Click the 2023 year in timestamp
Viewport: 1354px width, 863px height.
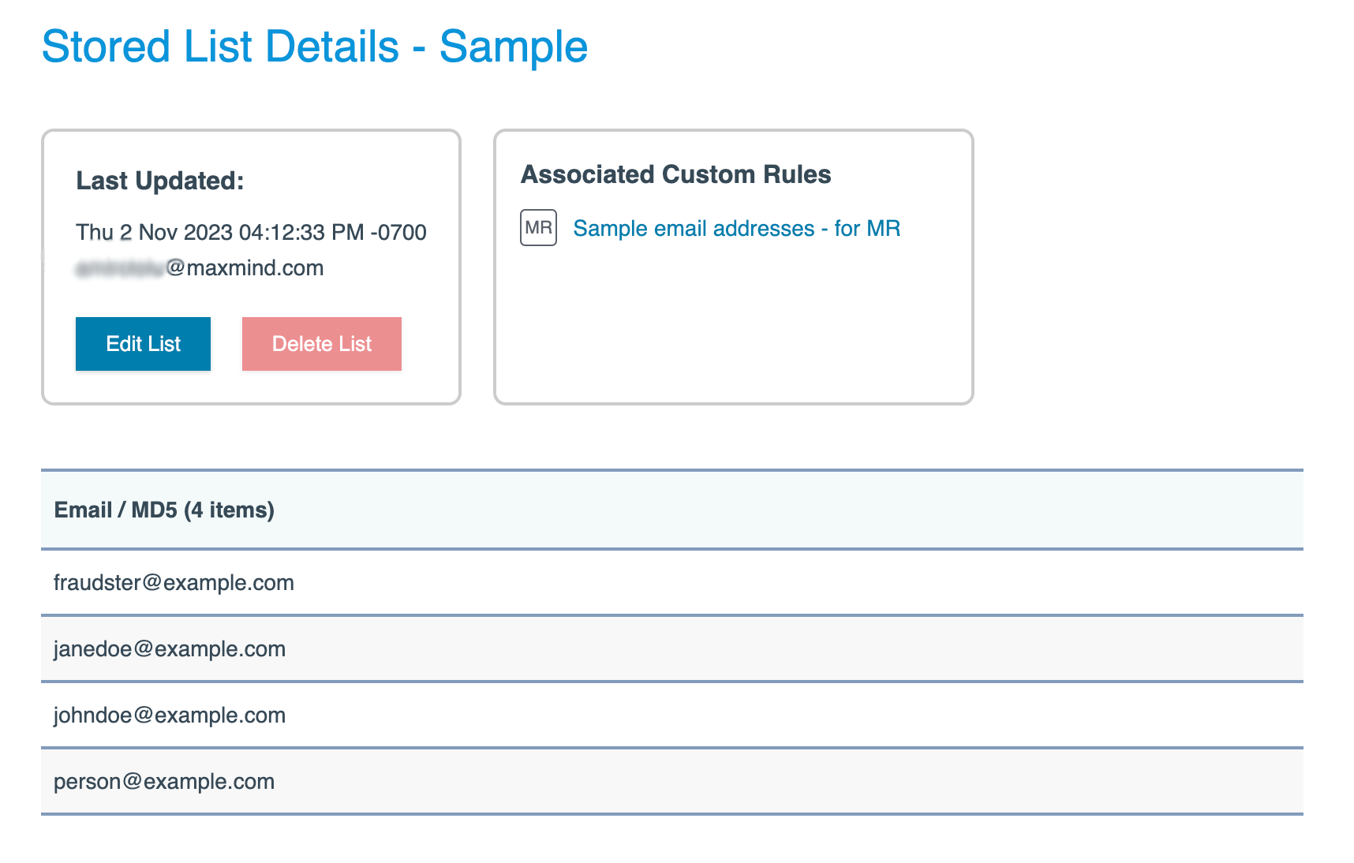click(x=208, y=233)
